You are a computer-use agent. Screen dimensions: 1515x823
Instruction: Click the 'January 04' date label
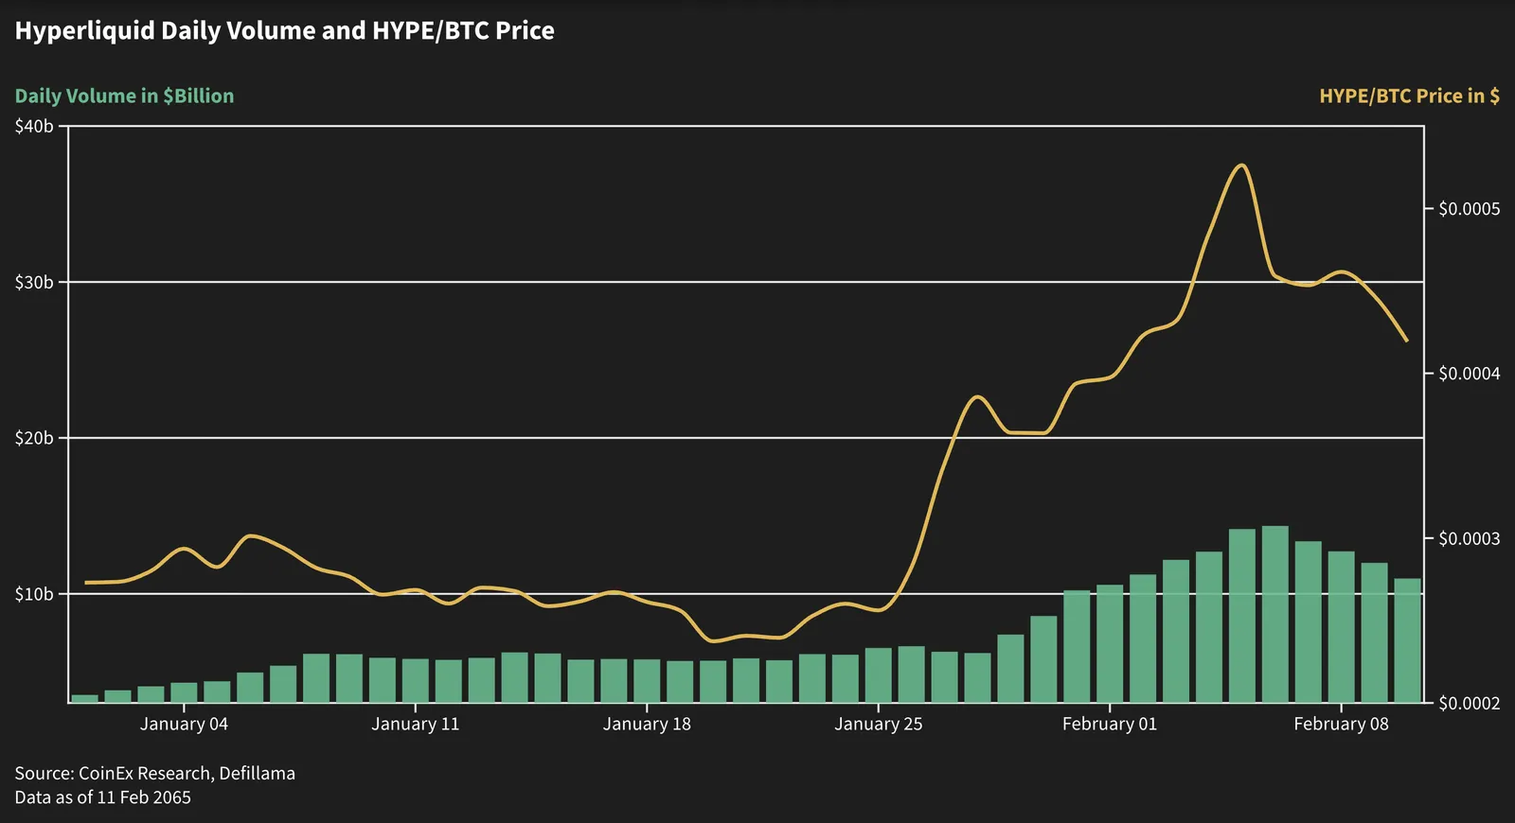(x=184, y=724)
